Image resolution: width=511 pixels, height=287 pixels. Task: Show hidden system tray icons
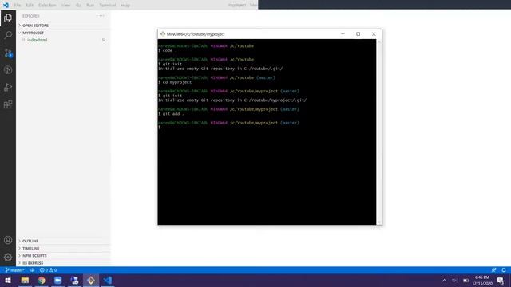444,280
